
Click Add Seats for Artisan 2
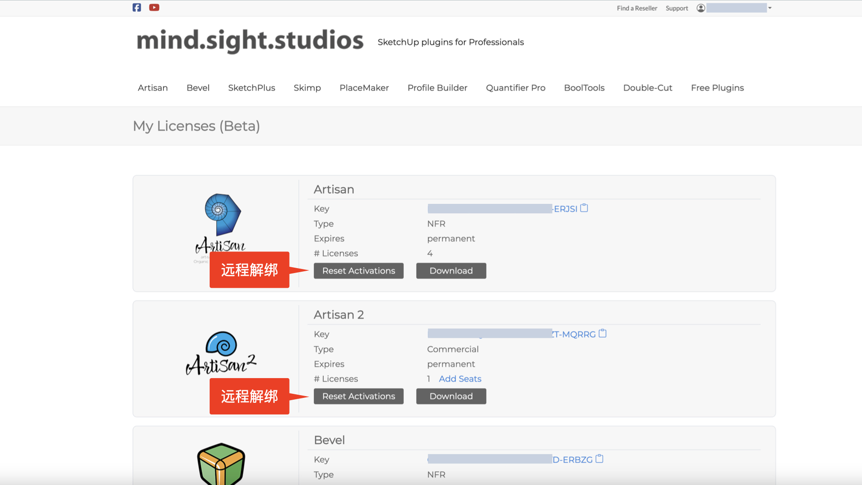[460, 379]
